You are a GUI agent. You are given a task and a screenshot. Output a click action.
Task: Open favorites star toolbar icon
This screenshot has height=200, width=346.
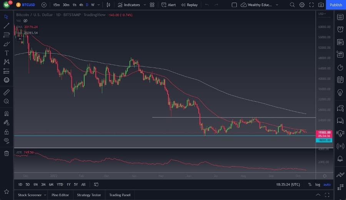tap(7, 192)
